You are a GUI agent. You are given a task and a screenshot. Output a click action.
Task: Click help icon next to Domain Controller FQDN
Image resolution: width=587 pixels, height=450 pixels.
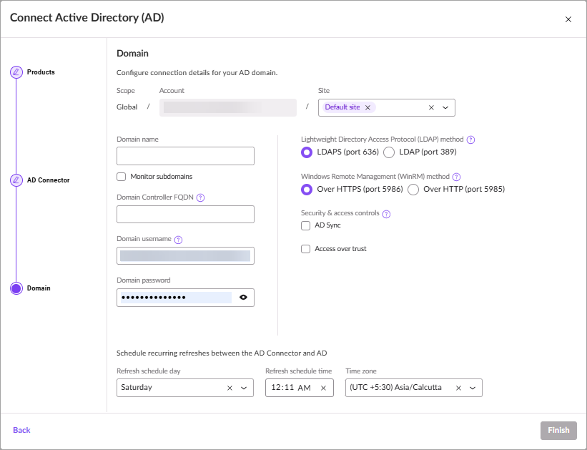(200, 197)
